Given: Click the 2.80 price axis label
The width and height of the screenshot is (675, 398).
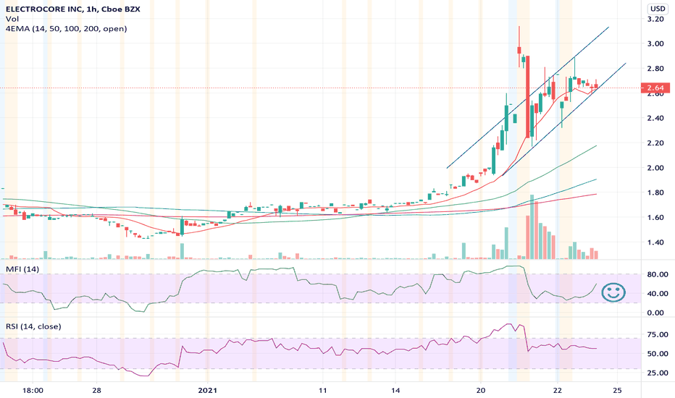Looking at the screenshot, I should (x=655, y=69).
